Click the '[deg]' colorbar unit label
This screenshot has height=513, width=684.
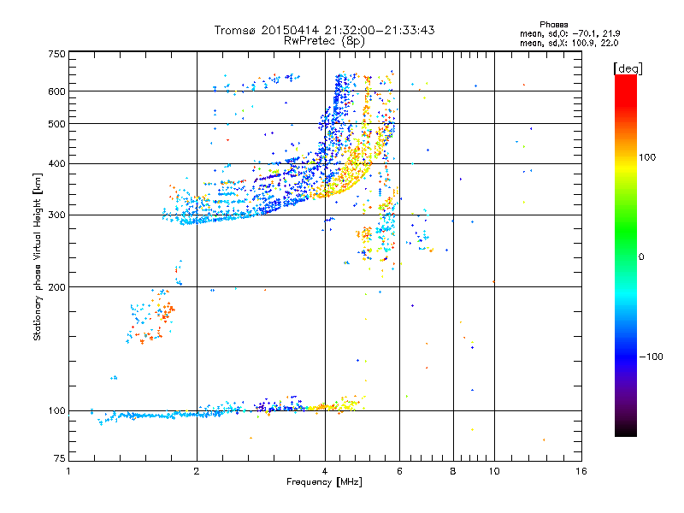pyautogui.click(x=628, y=68)
